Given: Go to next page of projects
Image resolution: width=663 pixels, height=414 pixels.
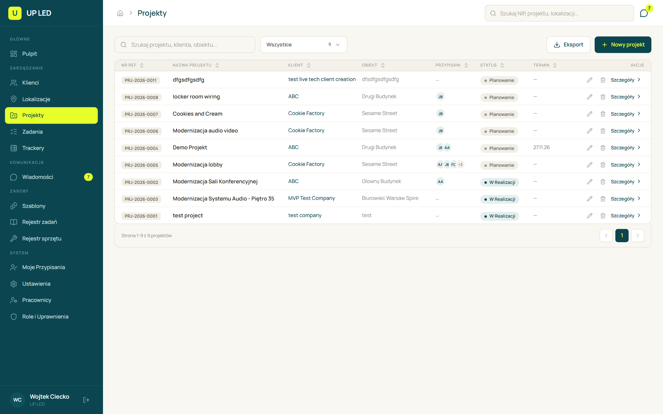Looking at the screenshot, I should [x=638, y=236].
